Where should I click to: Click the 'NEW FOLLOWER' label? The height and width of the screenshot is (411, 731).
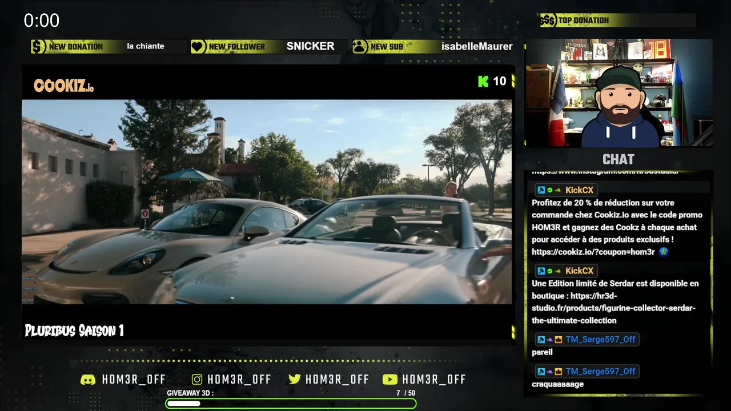pos(237,47)
